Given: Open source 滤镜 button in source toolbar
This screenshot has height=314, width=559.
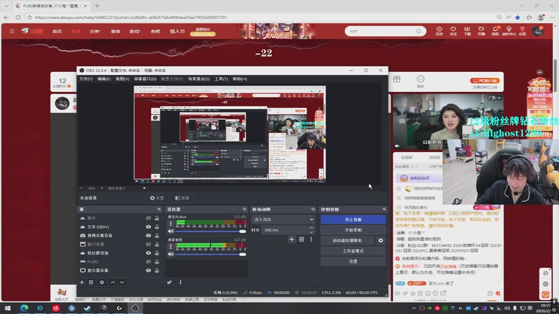Looking at the screenshot, I should tap(182, 198).
